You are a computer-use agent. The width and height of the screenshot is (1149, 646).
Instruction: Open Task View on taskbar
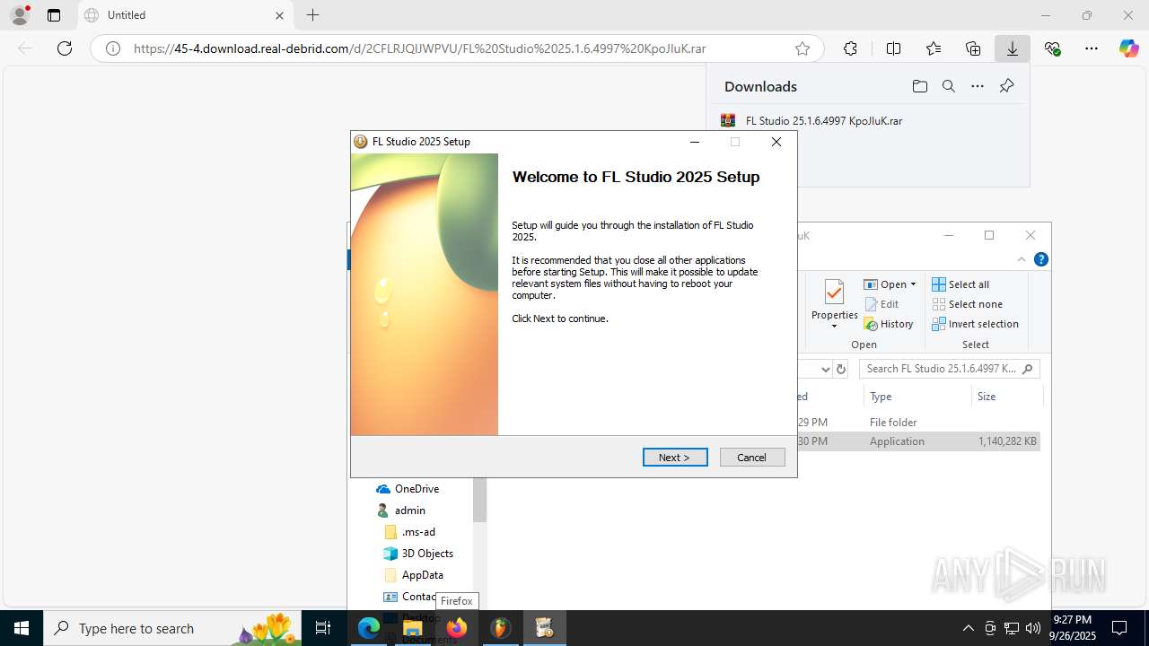pos(324,628)
